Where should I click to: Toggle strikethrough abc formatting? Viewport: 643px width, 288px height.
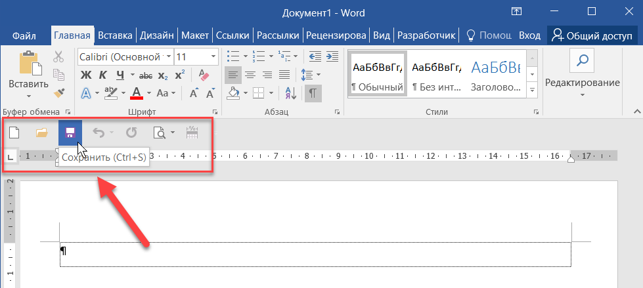[x=146, y=75]
